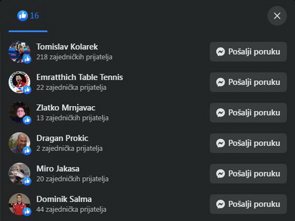Image resolution: width=295 pixels, height=221 pixels.
Task: Open Miro Jakasa name link
Action: click(x=58, y=169)
